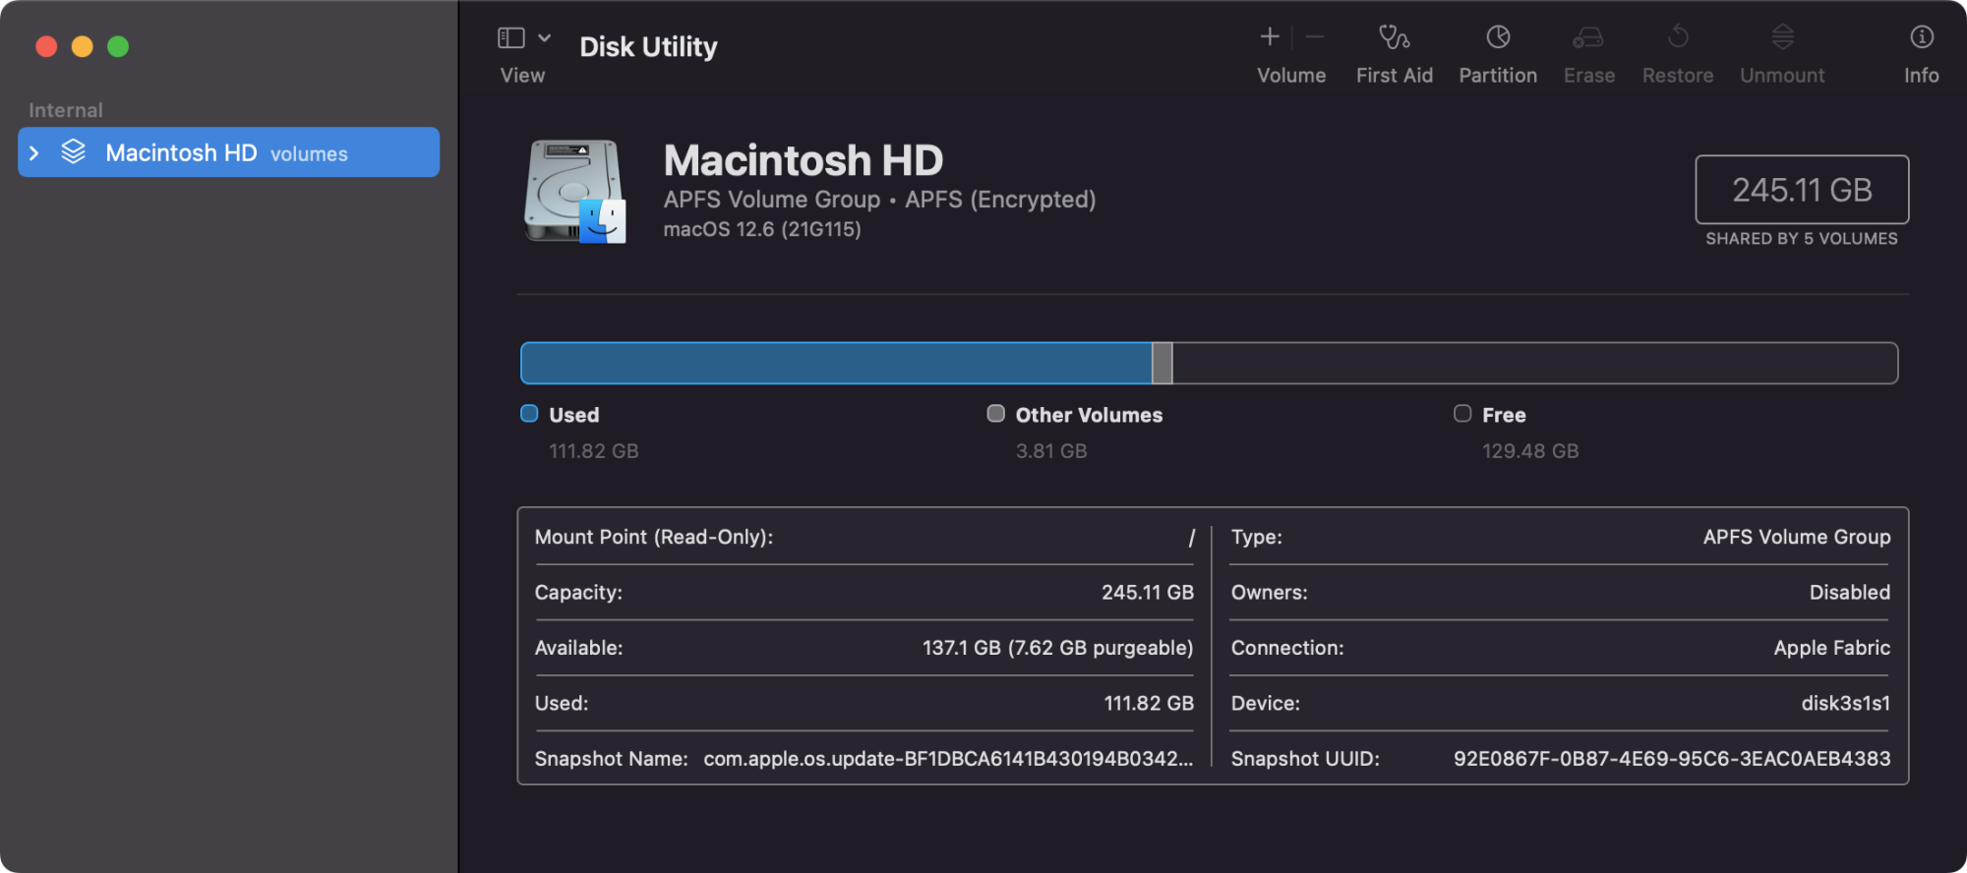Click the Unmount label in toolbar
This screenshot has height=873, width=1967.
click(x=1782, y=76)
